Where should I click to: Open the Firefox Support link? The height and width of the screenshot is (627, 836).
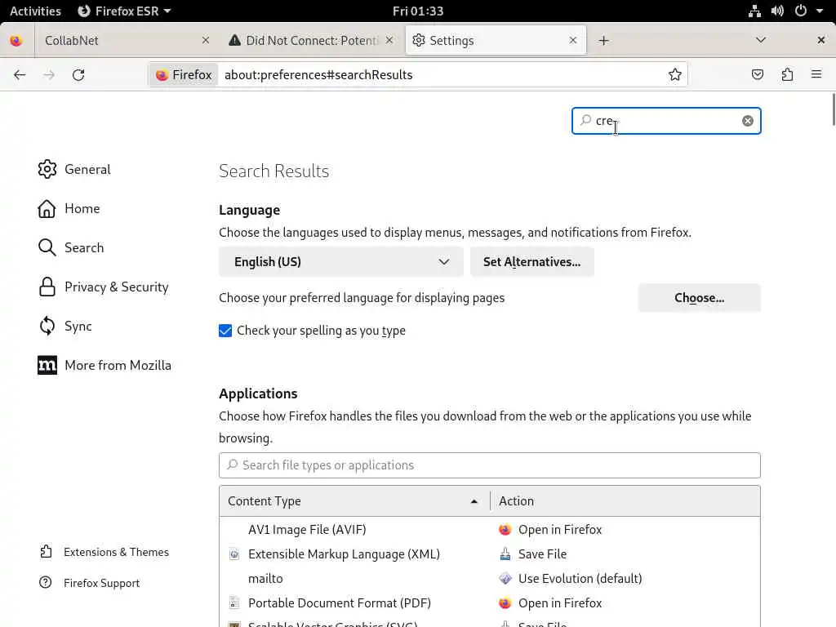pyautogui.click(x=101, y=583)
